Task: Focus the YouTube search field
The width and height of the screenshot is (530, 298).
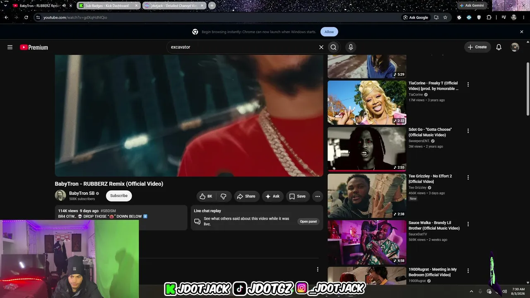Action: pos(242,47)
